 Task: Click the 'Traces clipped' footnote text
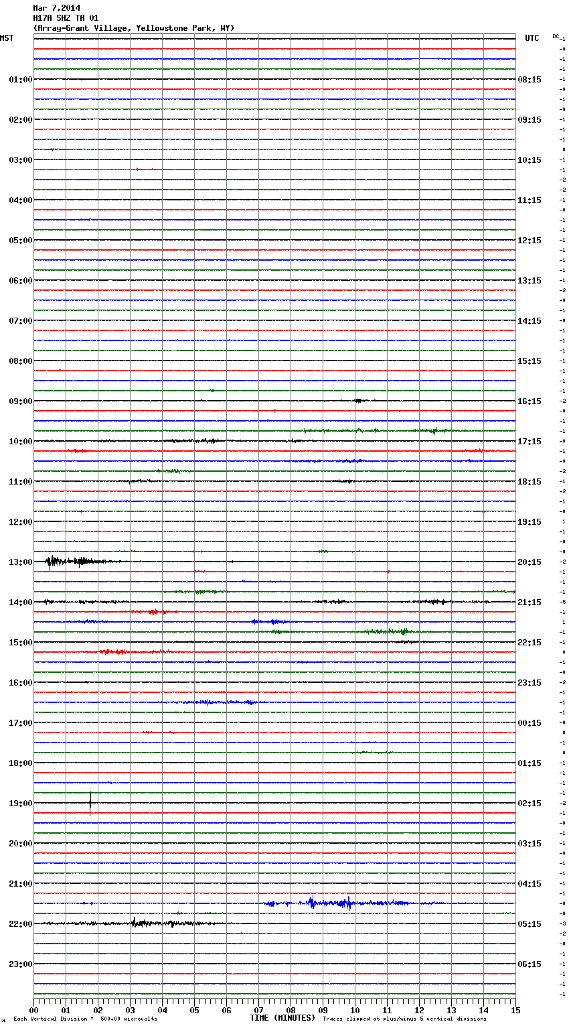pyautogui.click(x=404, y=1019)
